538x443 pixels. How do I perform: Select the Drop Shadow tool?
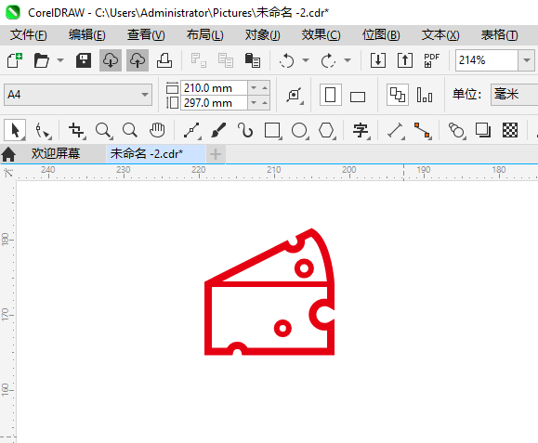pos(483,131)
